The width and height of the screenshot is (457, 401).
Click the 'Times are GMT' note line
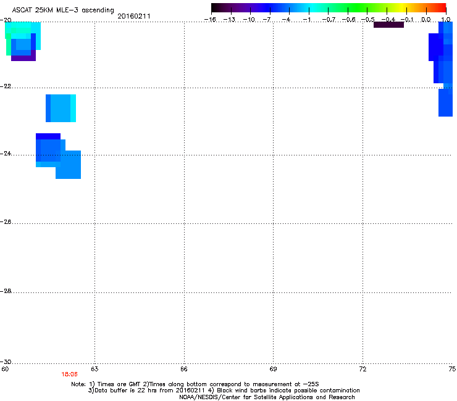coord(195,384)
